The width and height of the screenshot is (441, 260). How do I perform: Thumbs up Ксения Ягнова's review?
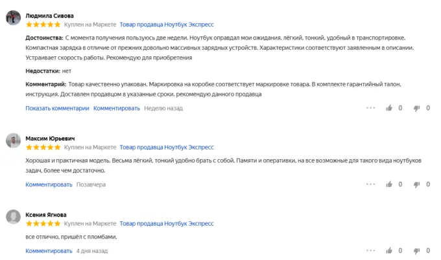(x=389, y=251)
